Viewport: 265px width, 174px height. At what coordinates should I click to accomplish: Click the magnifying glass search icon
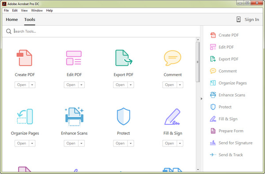point(9,31)
